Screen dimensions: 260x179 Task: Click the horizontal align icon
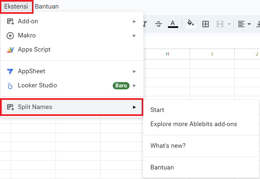pos(241,24)
